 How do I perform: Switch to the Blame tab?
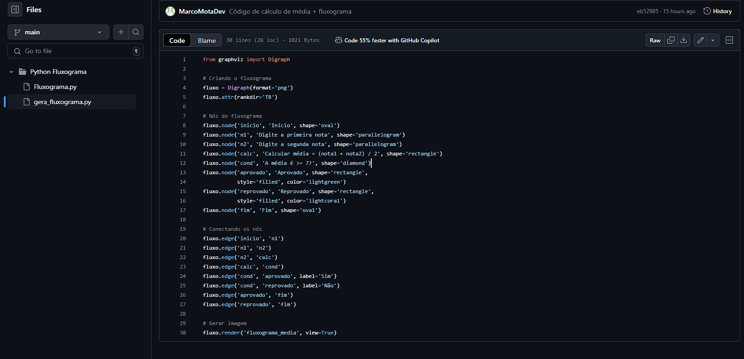click(207, 41)
